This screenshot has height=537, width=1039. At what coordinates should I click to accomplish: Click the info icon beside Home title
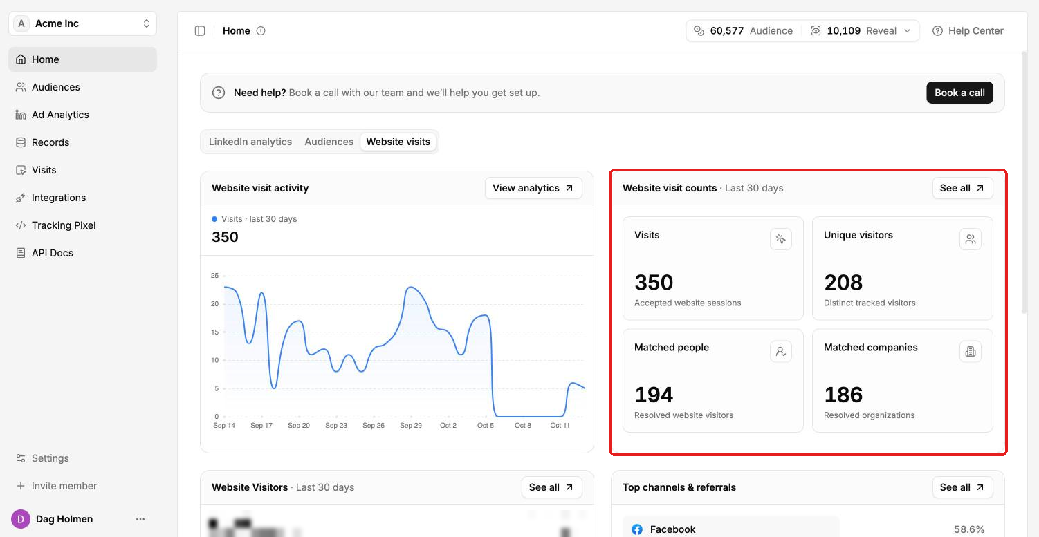[261, 31]
